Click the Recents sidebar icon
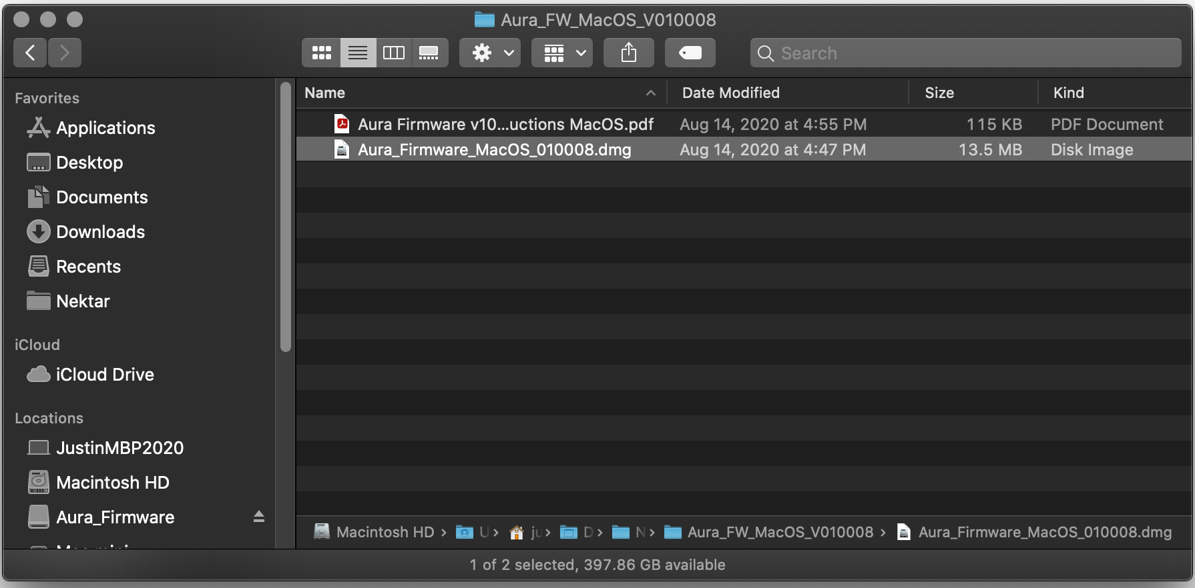The width and height of the screenshot is (1195, 588). (39, 266)
